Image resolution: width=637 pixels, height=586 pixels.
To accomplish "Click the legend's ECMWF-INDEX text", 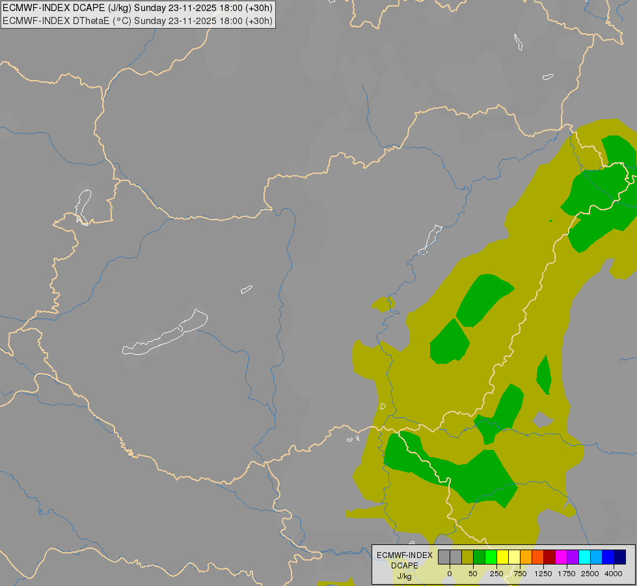I will 404,555.
